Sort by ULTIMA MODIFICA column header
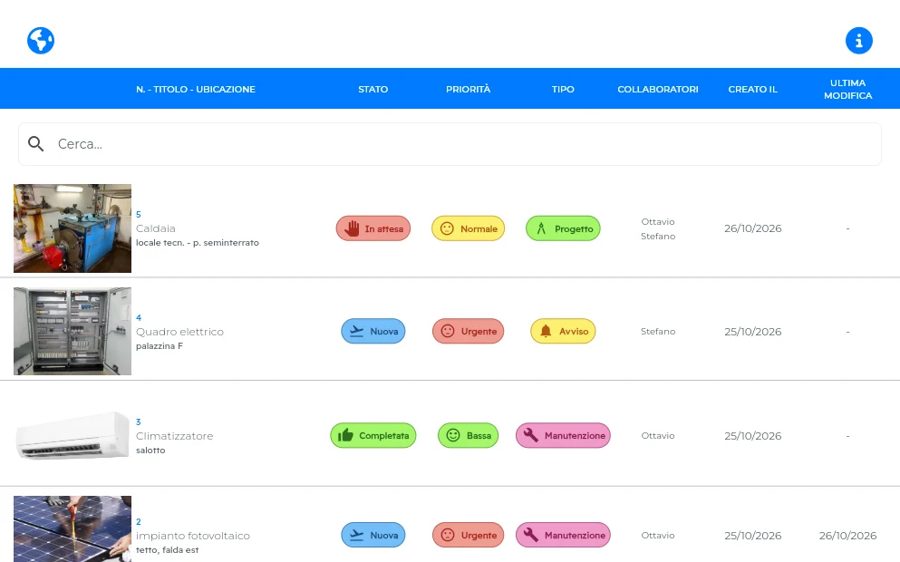 pos(847,89)
